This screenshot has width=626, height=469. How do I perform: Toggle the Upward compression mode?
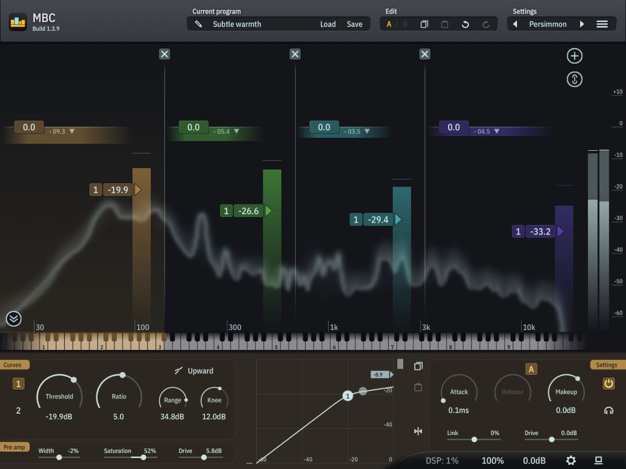[194, 371]
